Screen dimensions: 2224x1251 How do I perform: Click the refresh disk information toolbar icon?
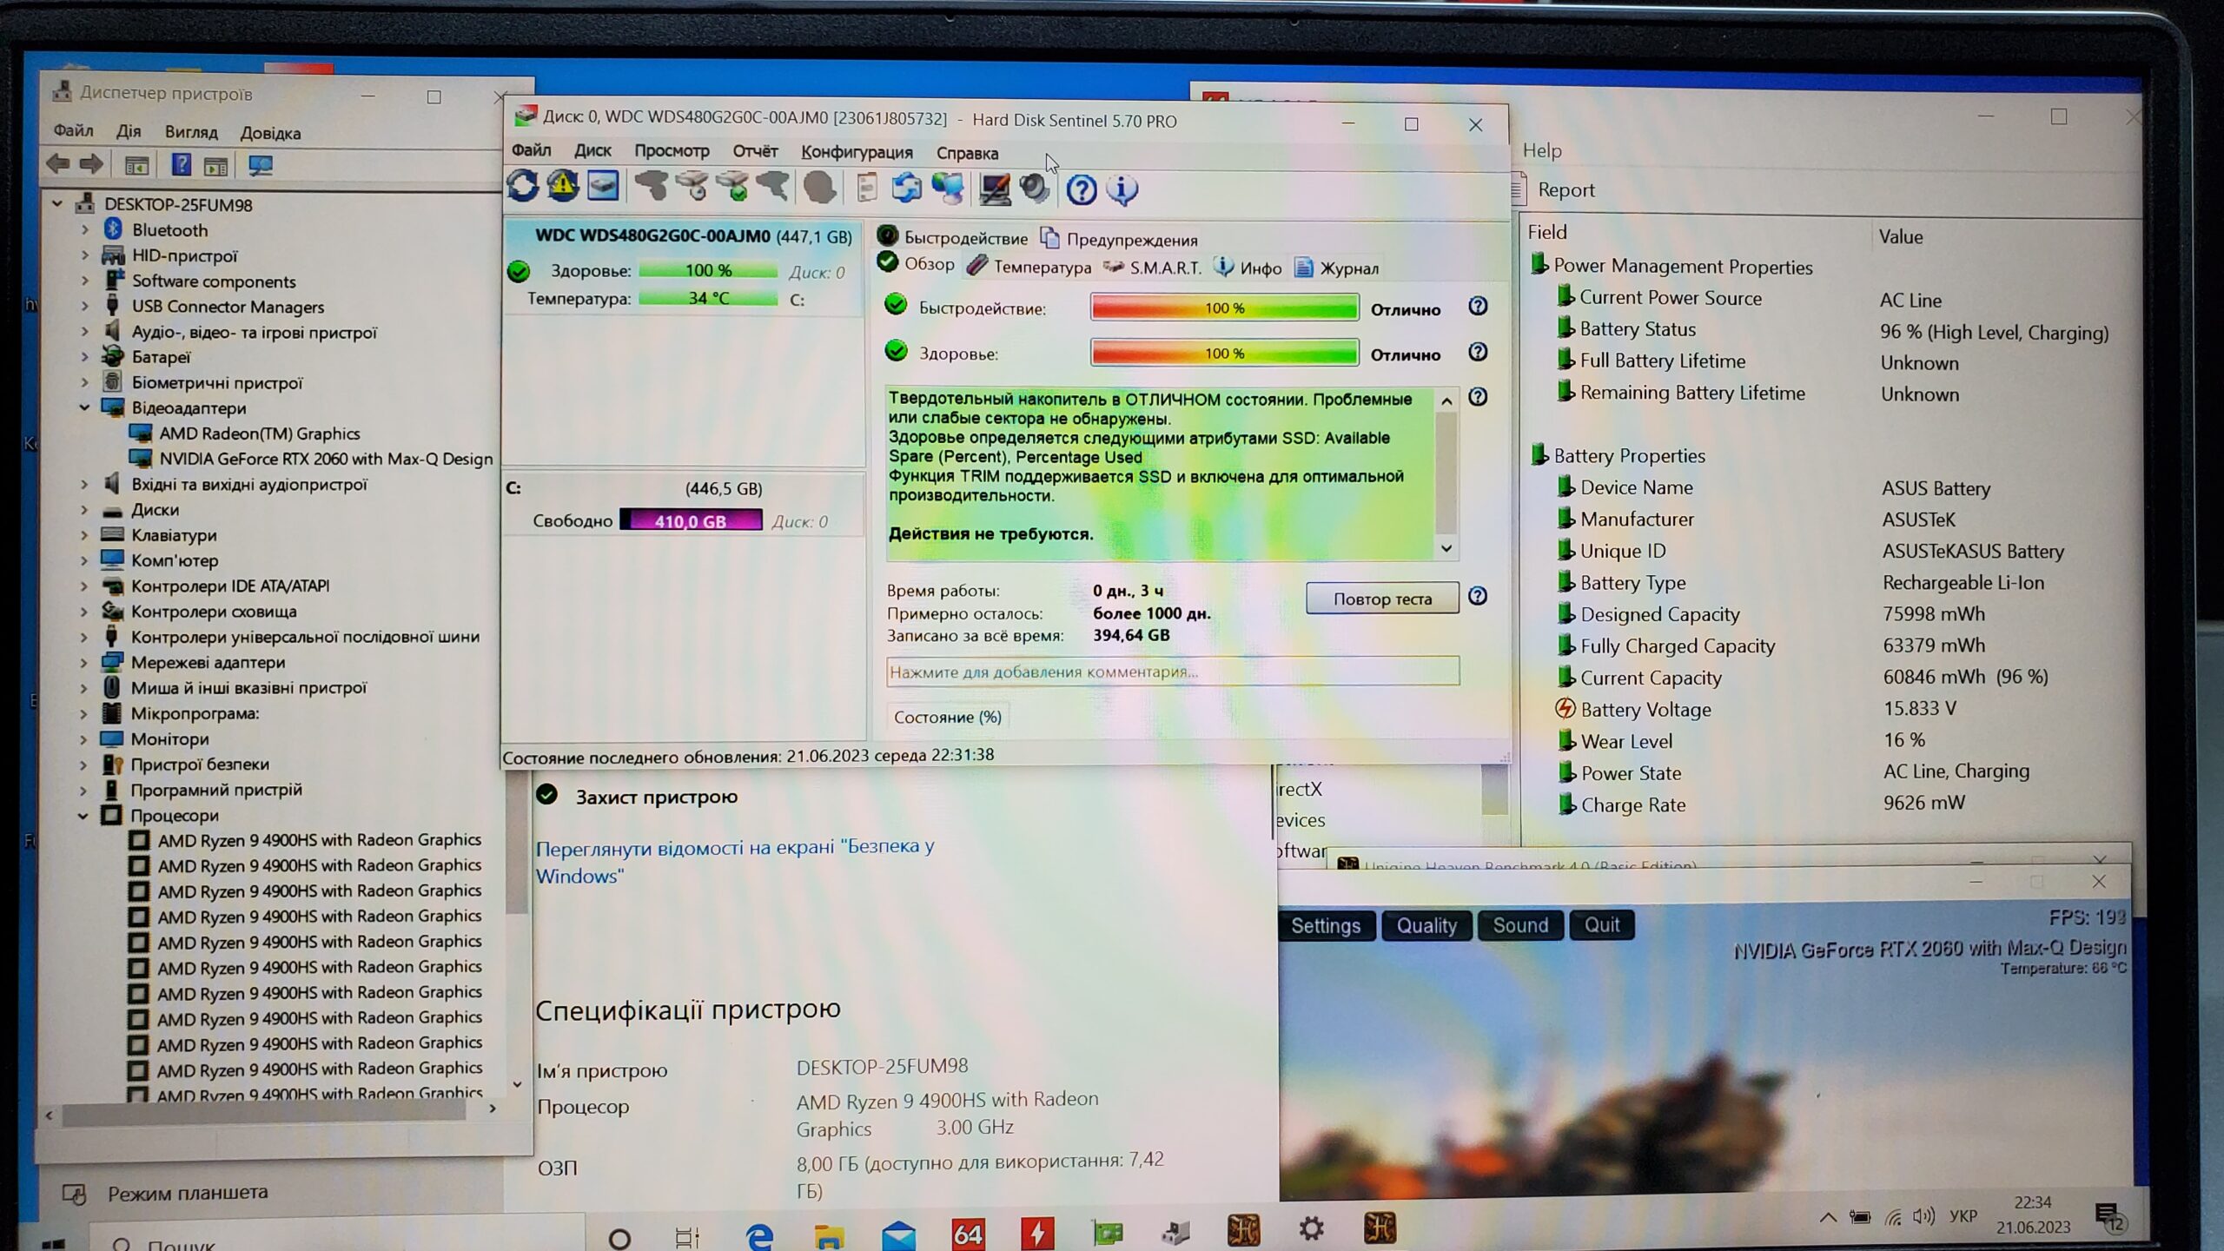523,186
